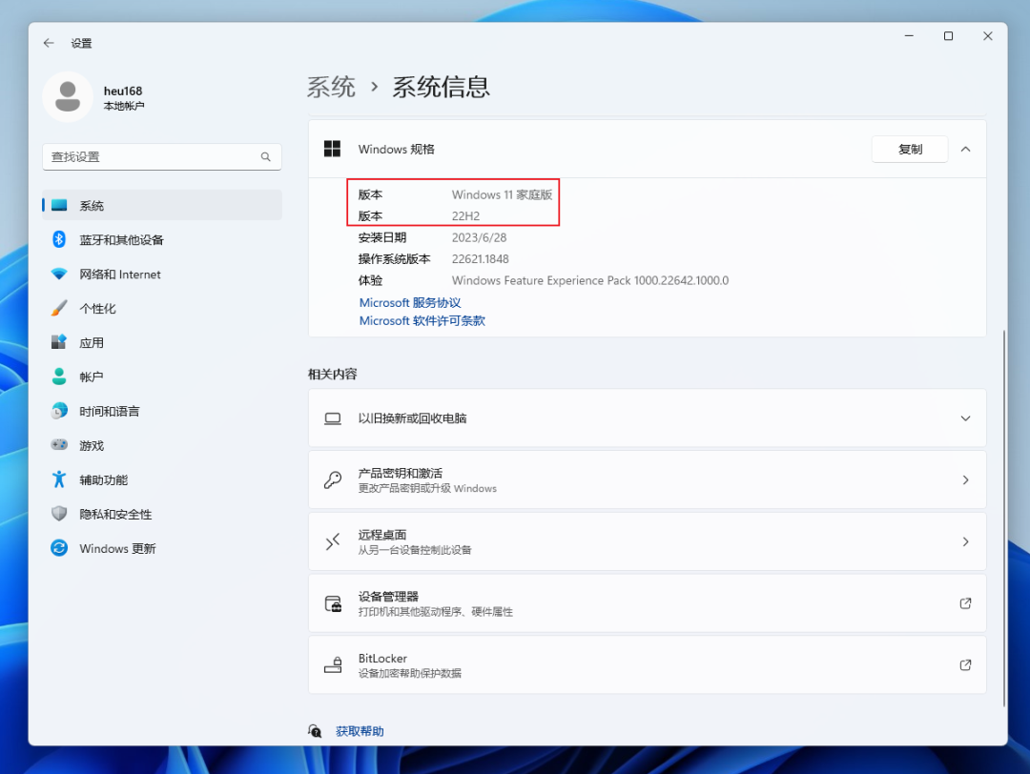
Task: Open 产品密钥和激活 chevron arrow
Action: click(965, 479)
